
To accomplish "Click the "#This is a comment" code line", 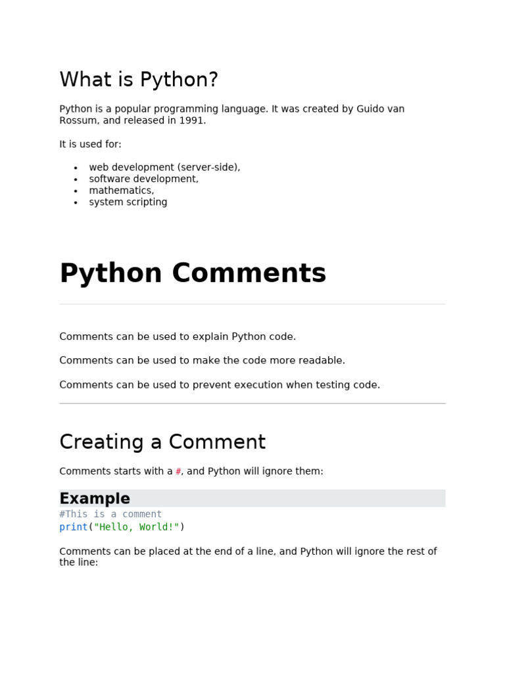I will [x=110, y=515].
